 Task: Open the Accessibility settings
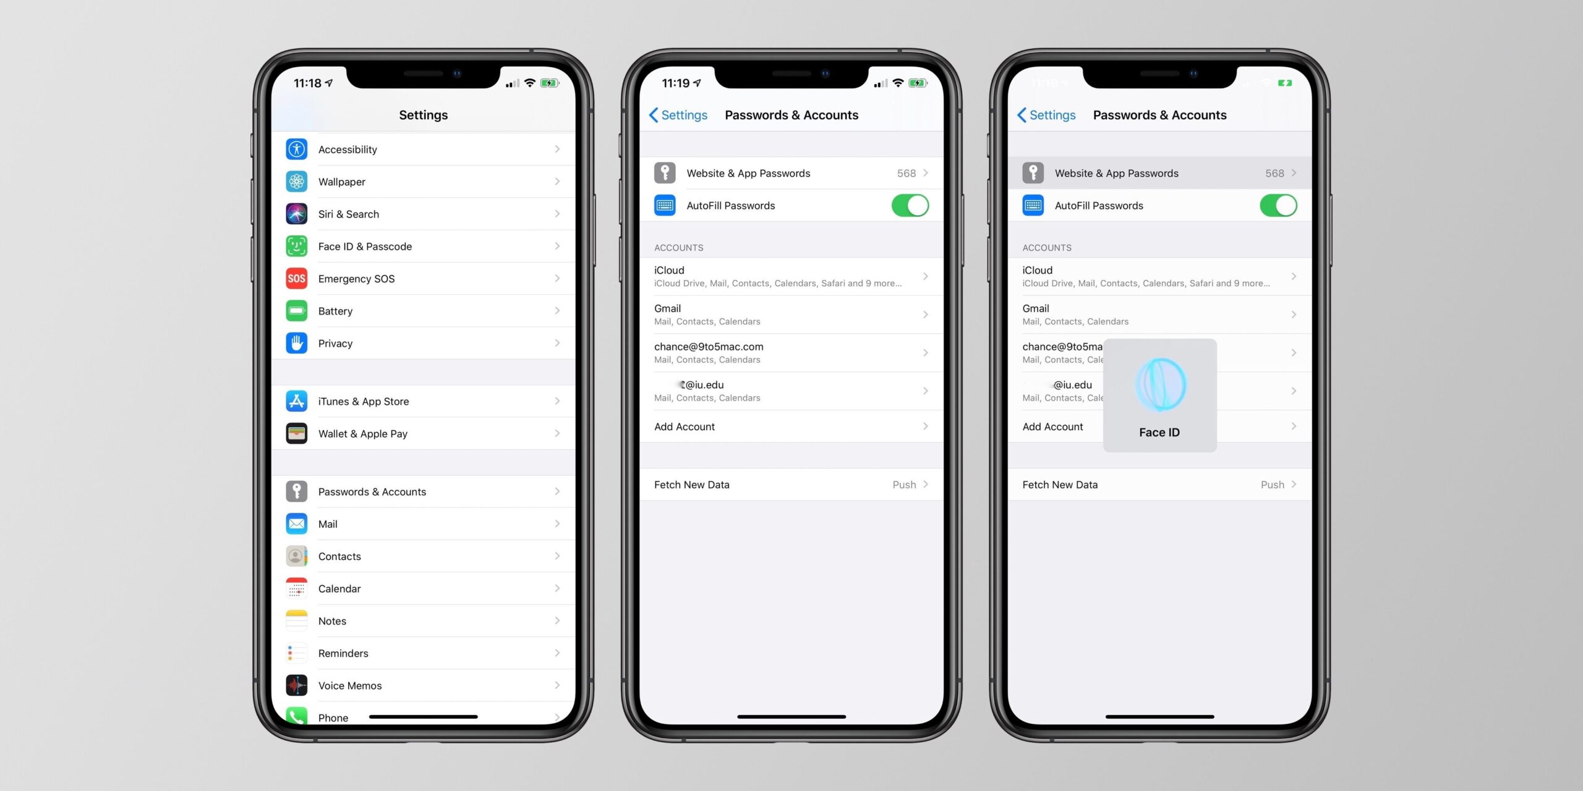[x=421, y=150]
